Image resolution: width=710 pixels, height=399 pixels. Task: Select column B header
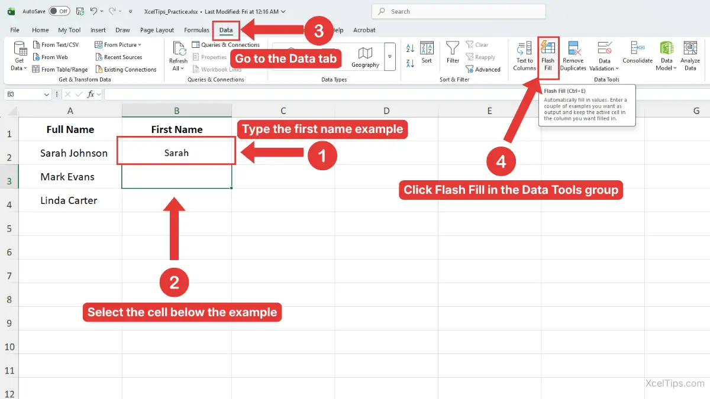pos(177,111)
